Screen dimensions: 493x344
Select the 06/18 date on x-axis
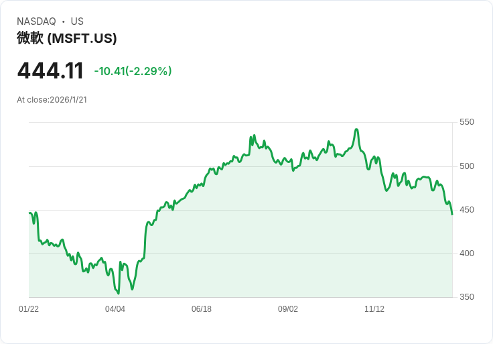pyautogui.click(x=202, y=309)
